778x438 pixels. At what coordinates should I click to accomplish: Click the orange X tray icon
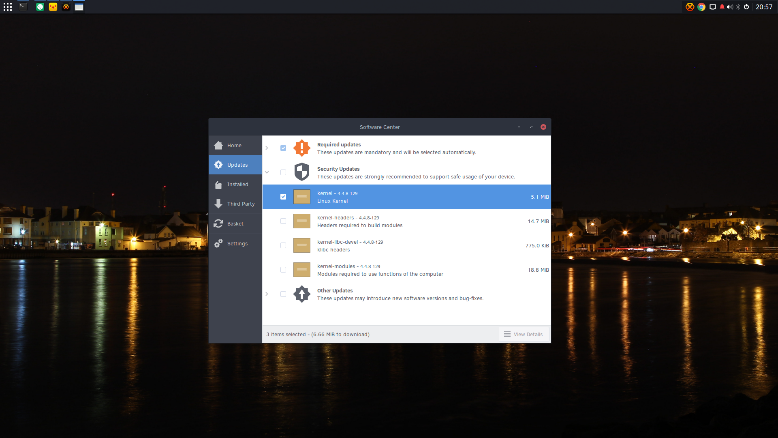click(x=690, y=7)
